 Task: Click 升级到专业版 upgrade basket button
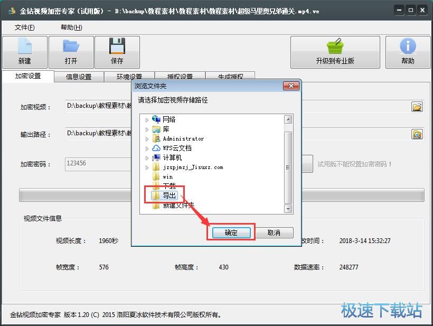pyautogui.click(x=335, y=52)
